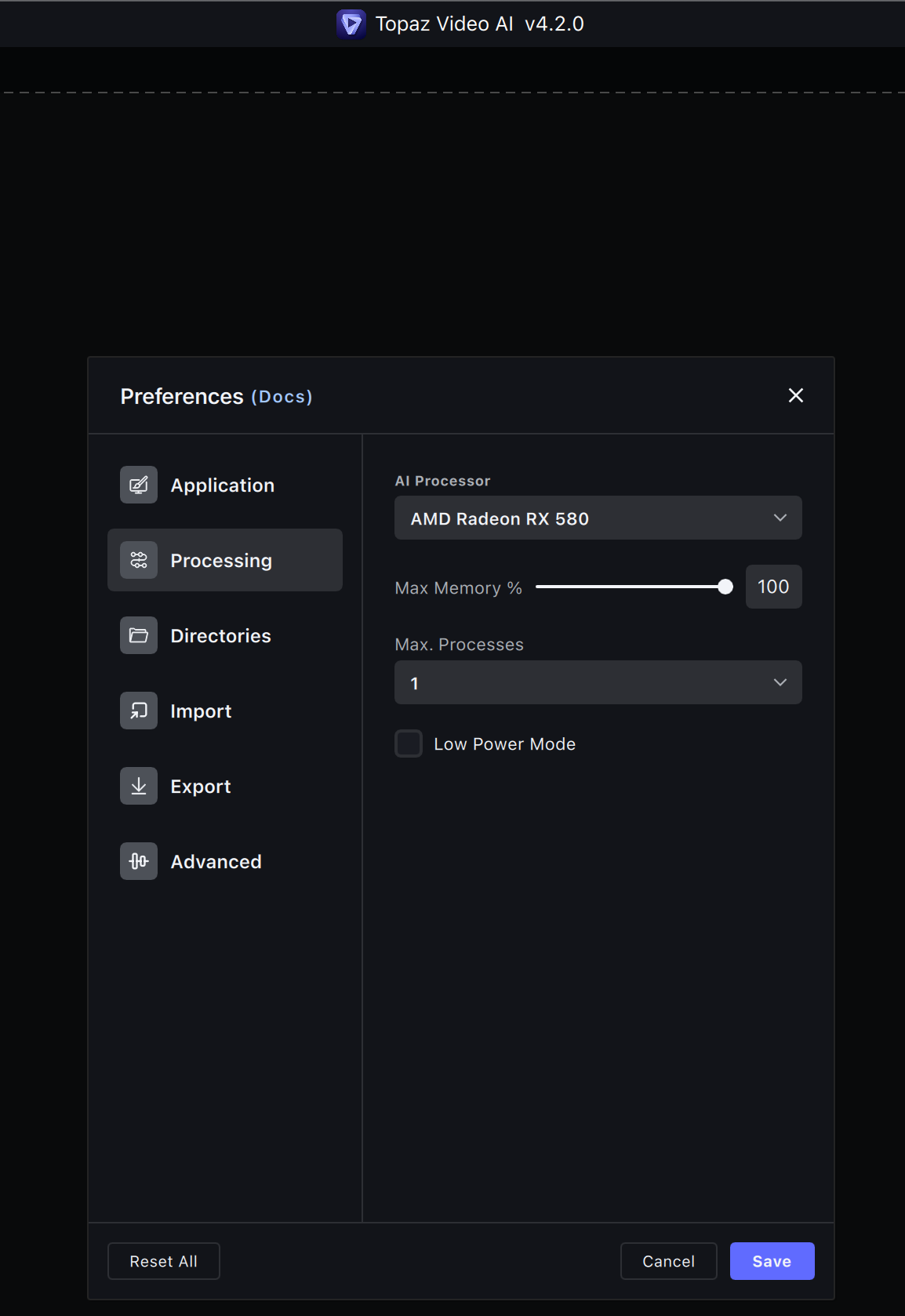The image size is (905, 1316).
Task: Click the Max Memory slider handle
Action: pyautogui.click(x=725, y=587)
